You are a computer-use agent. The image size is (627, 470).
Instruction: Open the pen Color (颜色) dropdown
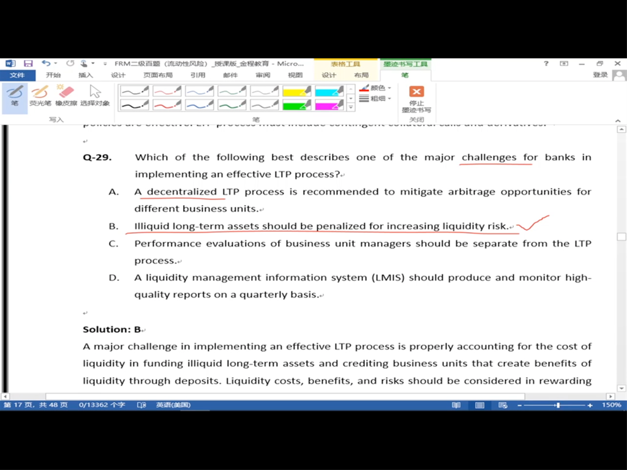pos(375,88)
